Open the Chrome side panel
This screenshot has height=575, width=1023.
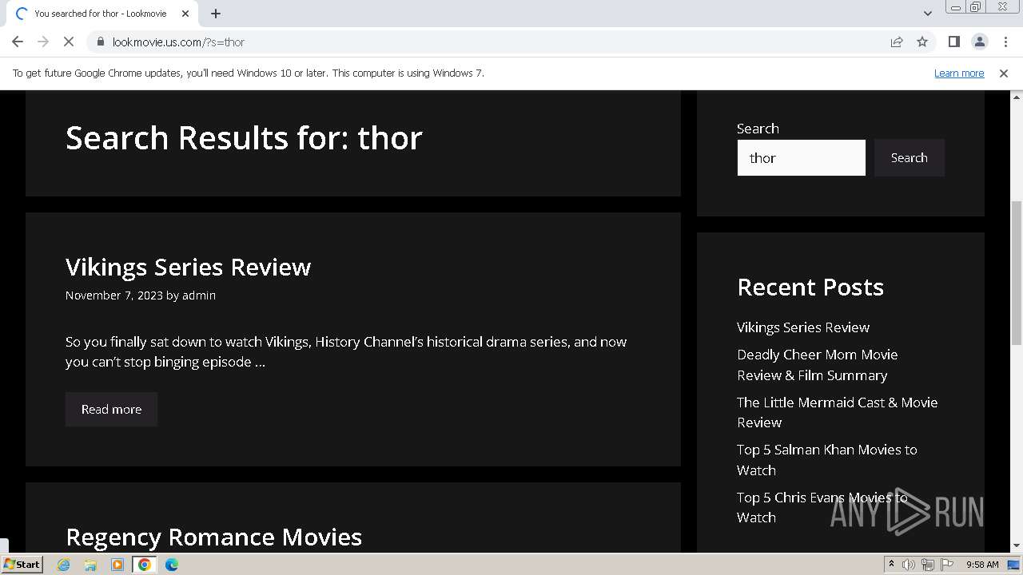click(x=953, y=42)
